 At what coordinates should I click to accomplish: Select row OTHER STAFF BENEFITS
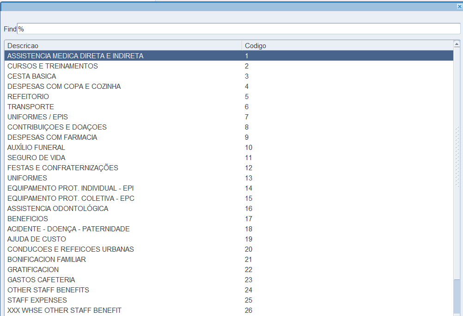pyautogui.click(x=229, y=290)
